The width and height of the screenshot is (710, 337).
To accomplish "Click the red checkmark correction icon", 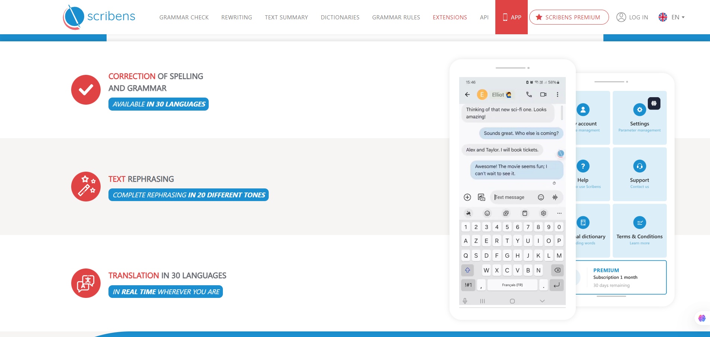I will [x=86, y=90].
